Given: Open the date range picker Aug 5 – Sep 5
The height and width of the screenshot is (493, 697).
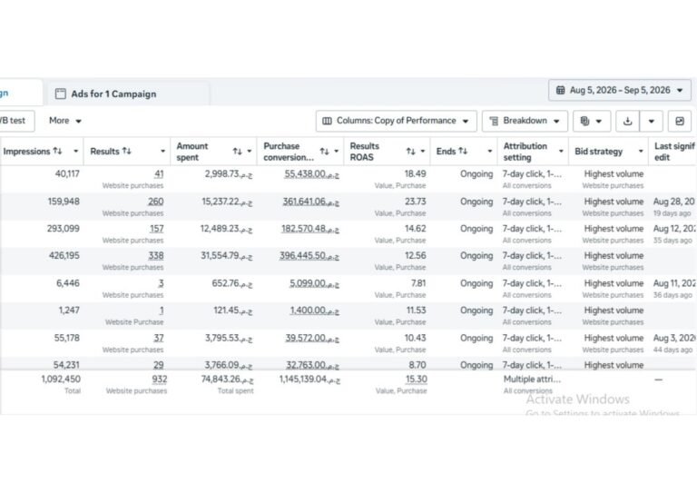Looking at the screenshot, I should (620, 90).
